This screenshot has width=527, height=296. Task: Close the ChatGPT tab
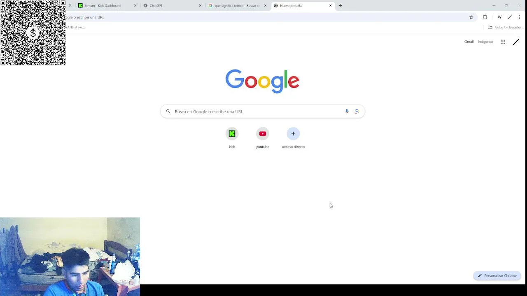click(201, 6)
